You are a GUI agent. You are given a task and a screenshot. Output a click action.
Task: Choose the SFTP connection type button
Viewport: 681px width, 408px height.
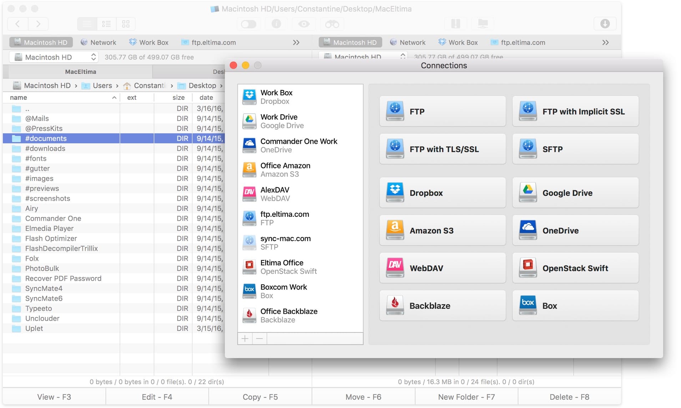pos(575,149)
